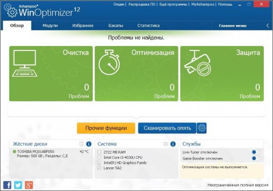Click the Lancer 5A2 entry
This screenshot has width=273, height=191.
tap(112, 168)
